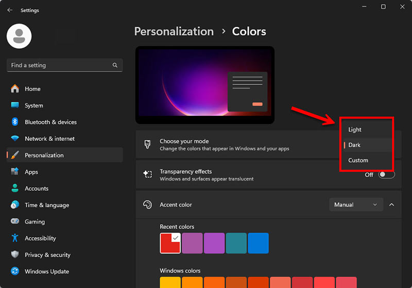
Task: Select Dark mode option
Action: [367, 145]
